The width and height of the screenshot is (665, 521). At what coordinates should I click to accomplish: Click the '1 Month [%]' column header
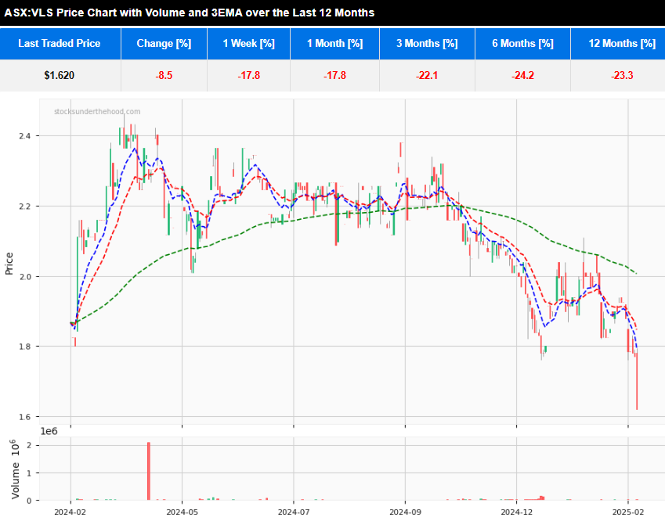tap(334, 43)
